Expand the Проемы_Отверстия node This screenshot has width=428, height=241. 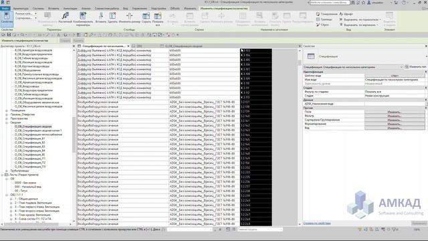(7, 114)
